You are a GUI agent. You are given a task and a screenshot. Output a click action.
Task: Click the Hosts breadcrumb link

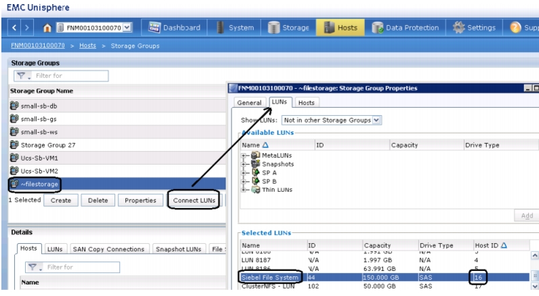(x=87, y=45)
